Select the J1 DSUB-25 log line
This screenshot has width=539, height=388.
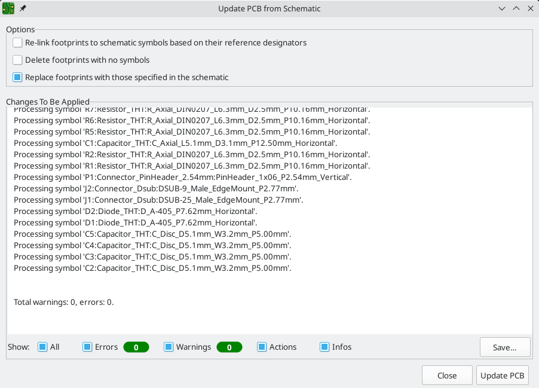tap(158, 200)
